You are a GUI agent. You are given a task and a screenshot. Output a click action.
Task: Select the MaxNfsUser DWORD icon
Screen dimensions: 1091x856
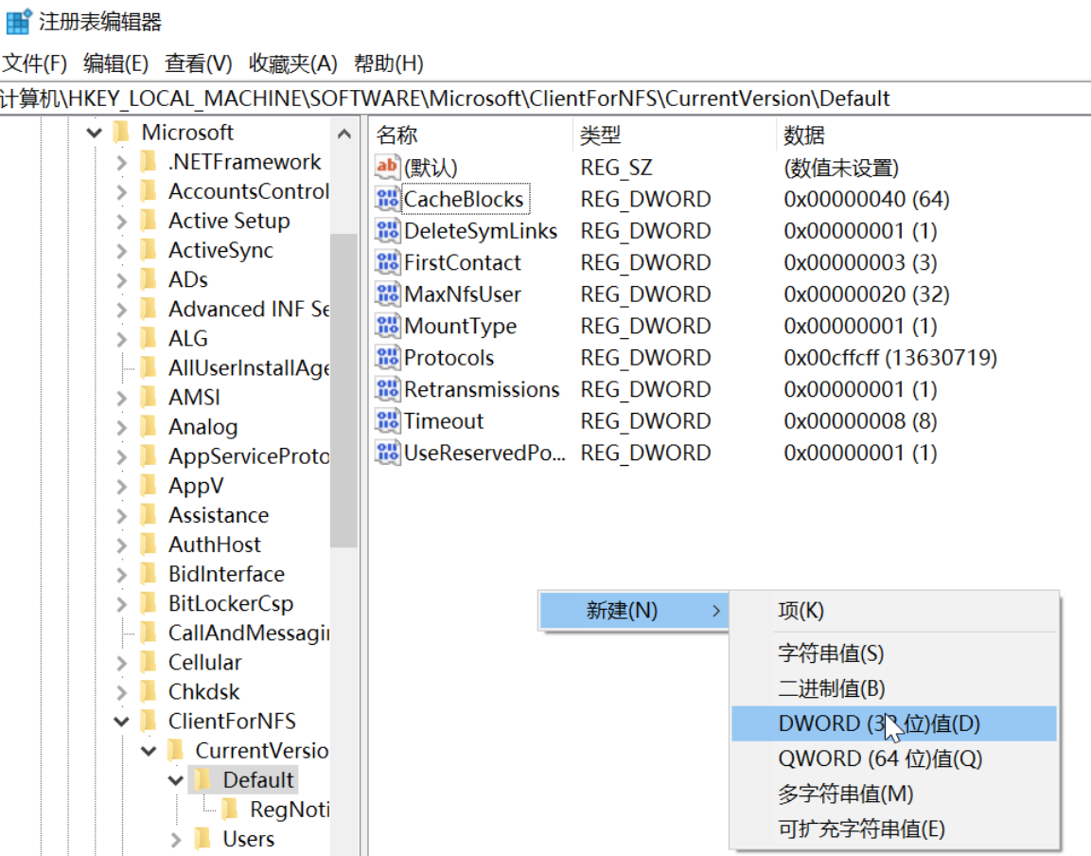388,294
